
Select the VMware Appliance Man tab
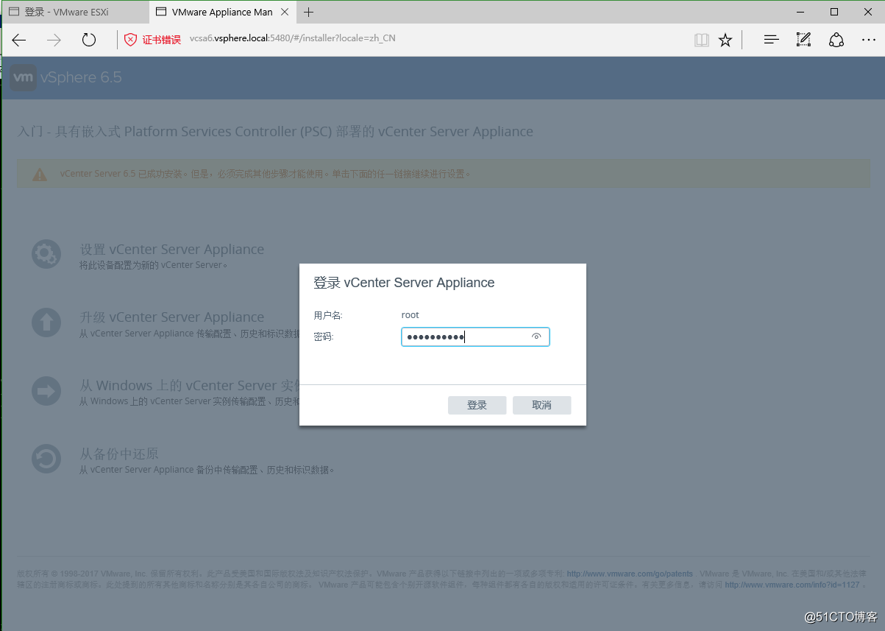(x=221, y=12)
